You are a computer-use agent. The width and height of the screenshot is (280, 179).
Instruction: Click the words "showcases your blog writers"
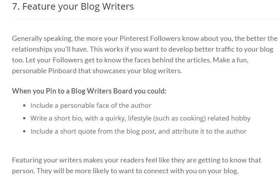[x=137, y=71]
